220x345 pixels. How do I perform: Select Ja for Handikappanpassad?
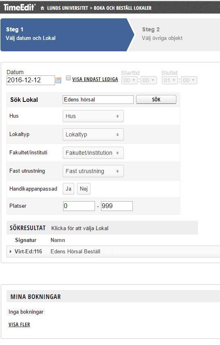68,189
